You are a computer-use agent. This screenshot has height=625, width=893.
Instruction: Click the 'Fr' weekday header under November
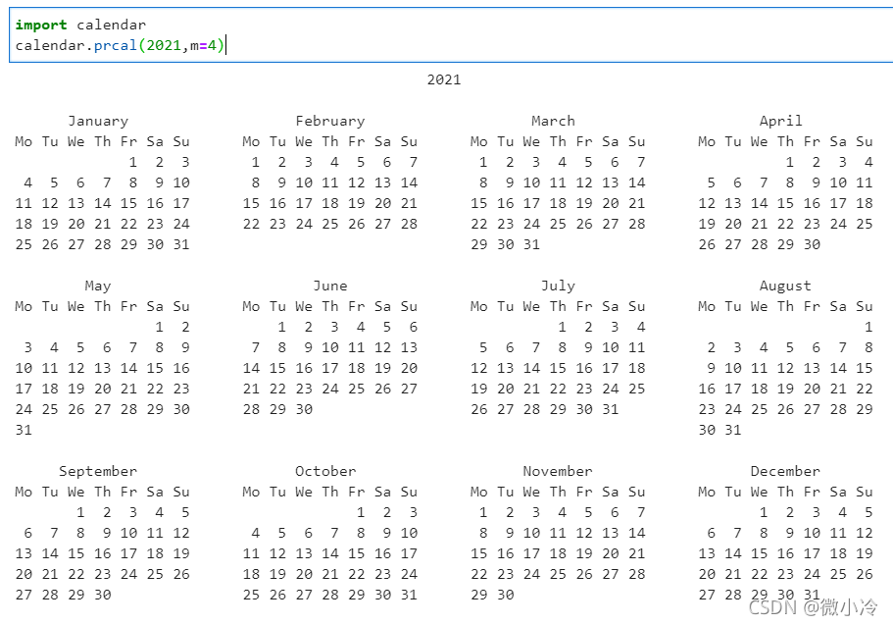(584, 492)
